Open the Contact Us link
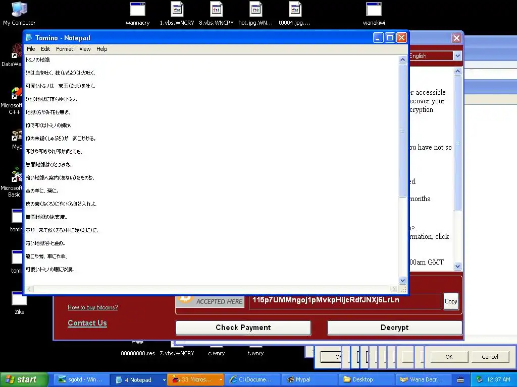The width and height of the screenshot is (517, 387). pyautogui.click(x=87, y=323)
